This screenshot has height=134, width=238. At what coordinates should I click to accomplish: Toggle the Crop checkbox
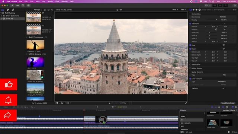[x=190, y=45]
